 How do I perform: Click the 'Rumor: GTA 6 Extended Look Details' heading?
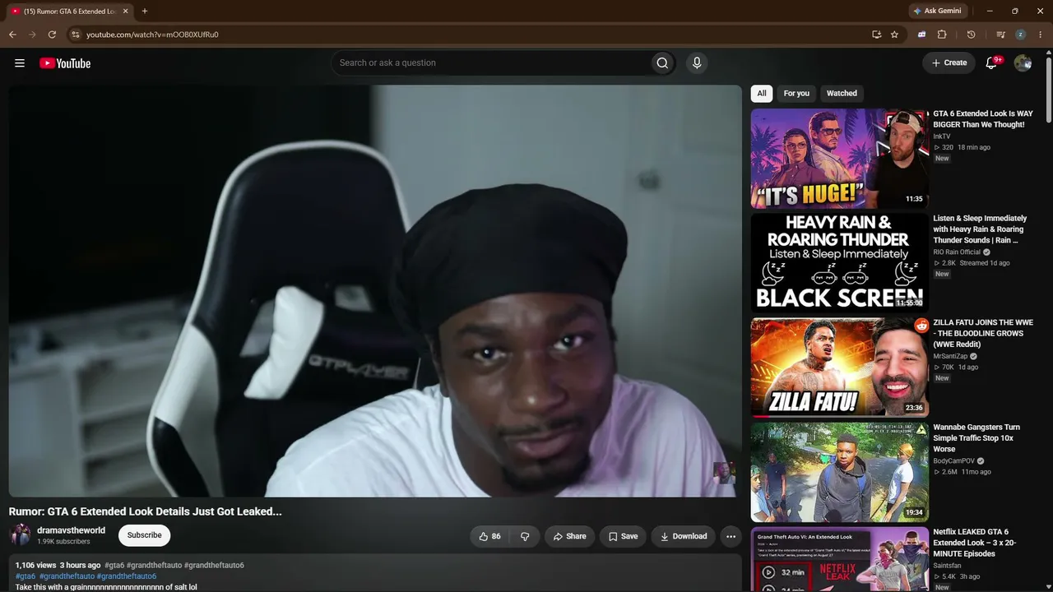click(146, 511)
